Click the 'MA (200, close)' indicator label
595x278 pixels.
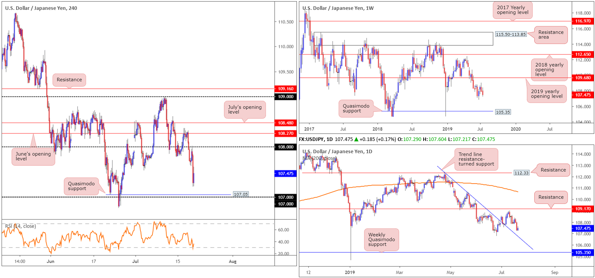point(319,158)
